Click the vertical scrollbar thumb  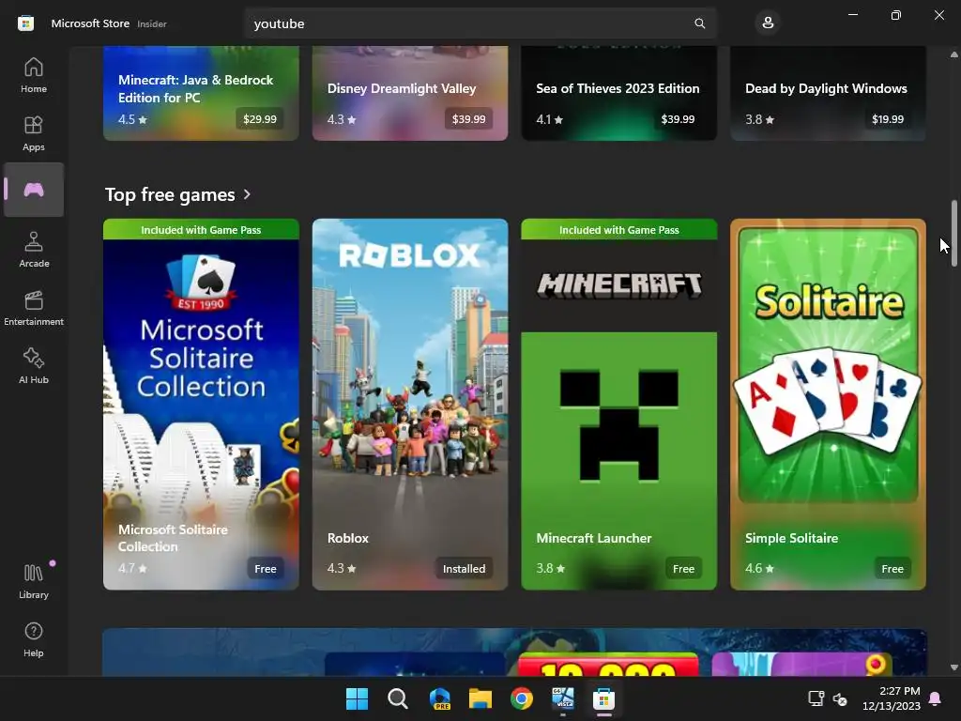click(x=953, y=233)
